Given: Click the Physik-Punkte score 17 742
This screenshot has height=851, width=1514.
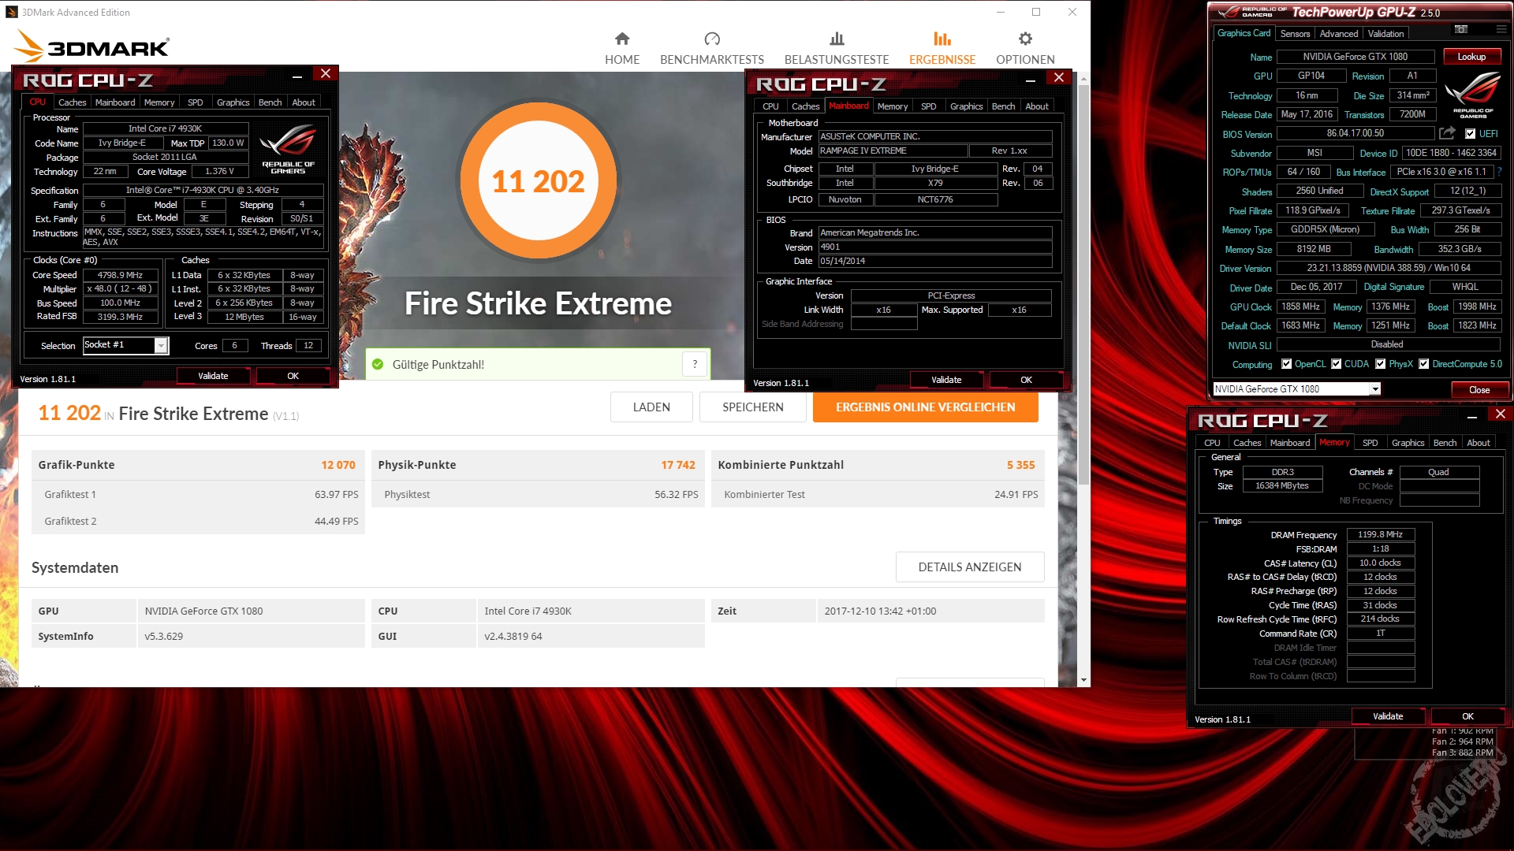Looking at the screenshot, I should point(678,465).
